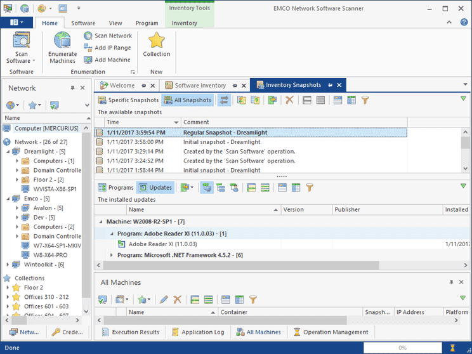Toggle the Programs view button
472x354 pixels.
pos(116,188)
